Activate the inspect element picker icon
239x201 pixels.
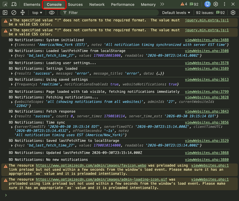pyautogui.click(x=5, y=4)
